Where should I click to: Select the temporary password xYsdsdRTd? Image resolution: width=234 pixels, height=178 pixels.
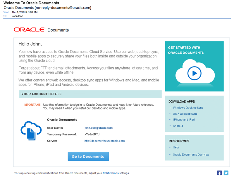click(92, 134)
